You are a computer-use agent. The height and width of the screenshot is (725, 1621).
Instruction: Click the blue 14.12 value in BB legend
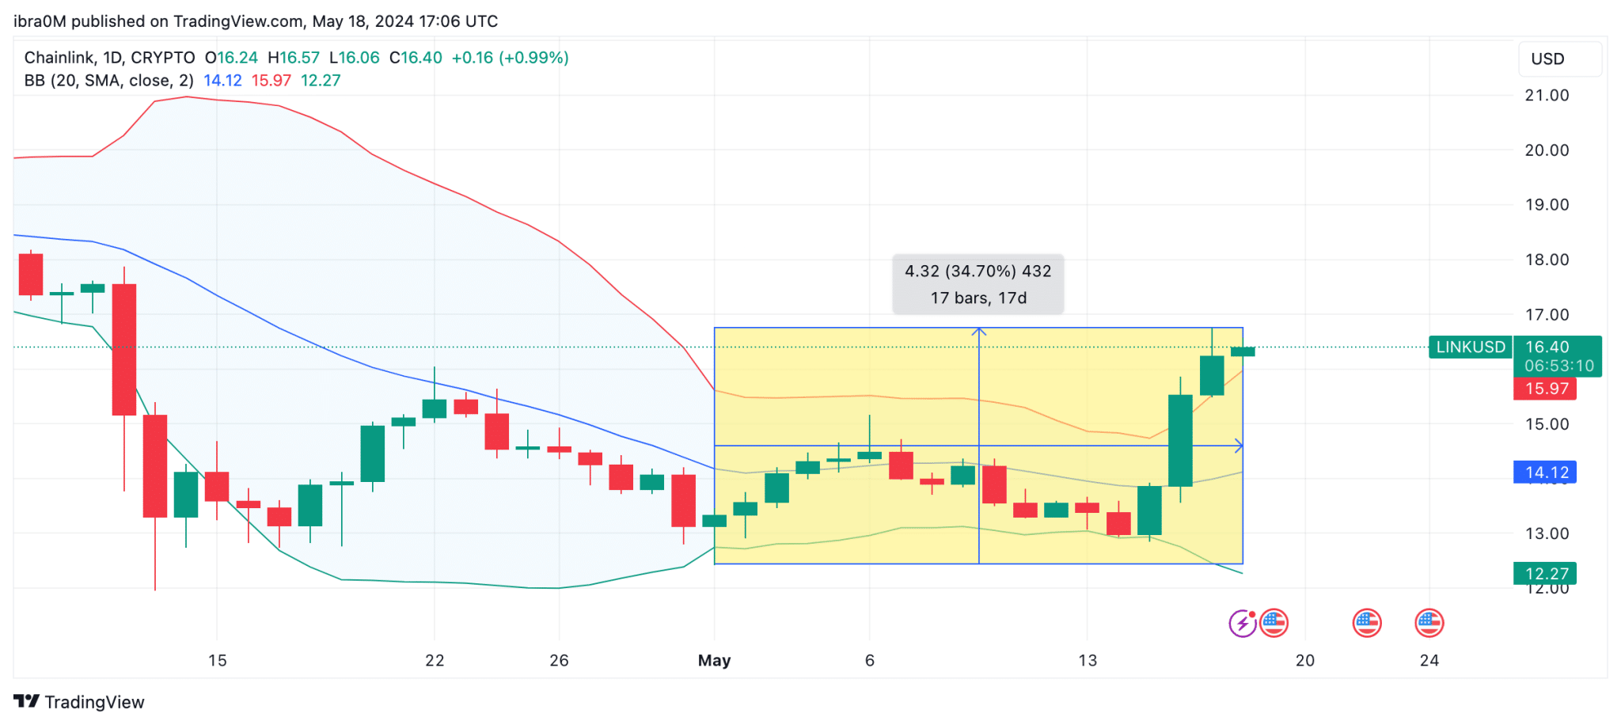pyautogui.click(x=222, y=81)
